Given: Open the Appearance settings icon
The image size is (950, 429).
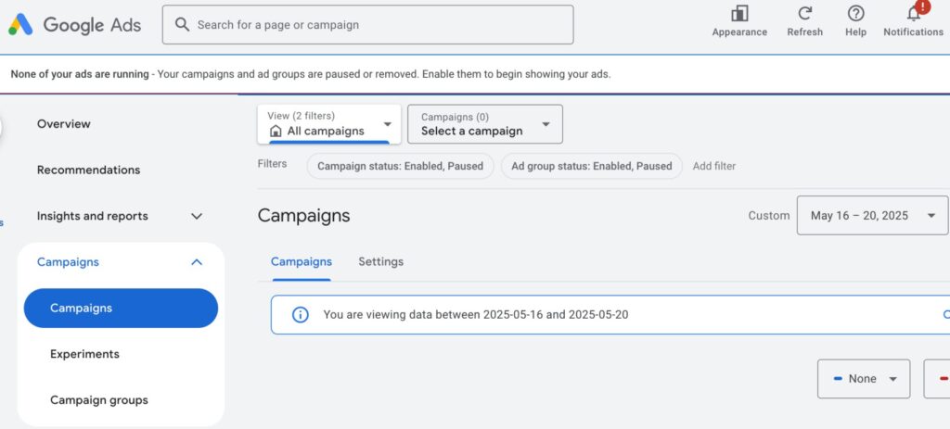Looking at the screenshot, I should coord(739,14).
